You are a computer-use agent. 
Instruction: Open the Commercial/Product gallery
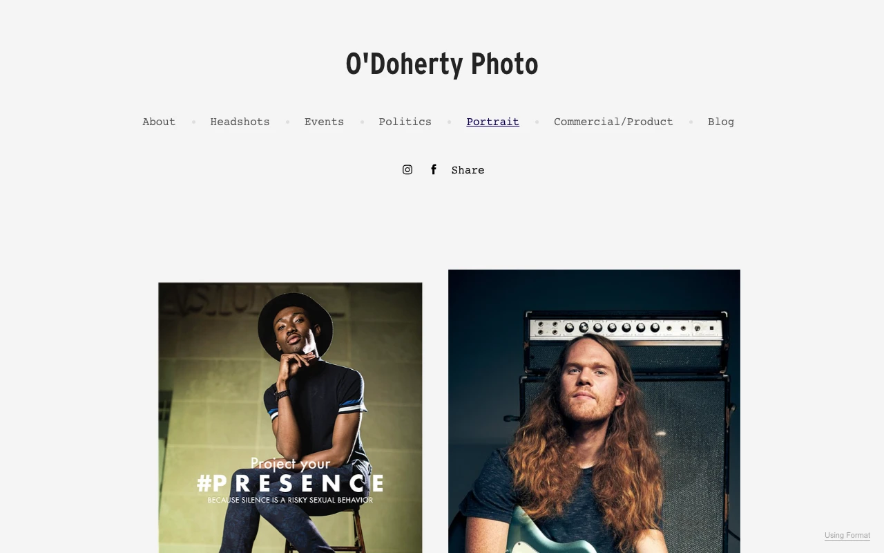pos(613,122)
